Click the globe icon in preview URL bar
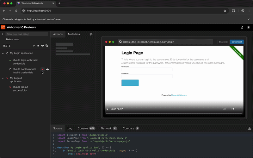This screenshot has height=158, width=253. 120,42
